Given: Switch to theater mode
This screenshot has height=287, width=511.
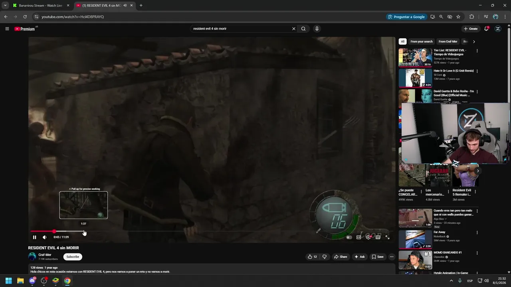Looking at the screenshot, I should (378, 237).
